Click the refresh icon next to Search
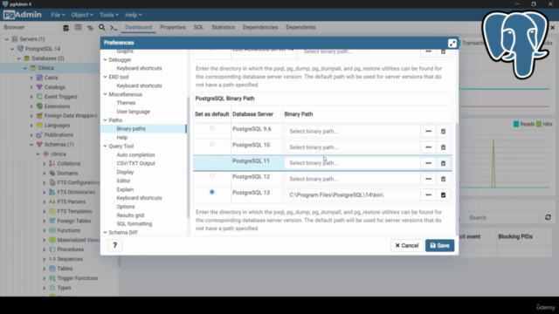Image resolution: width=559 pixels, height=314 pixels. (548, 217)
